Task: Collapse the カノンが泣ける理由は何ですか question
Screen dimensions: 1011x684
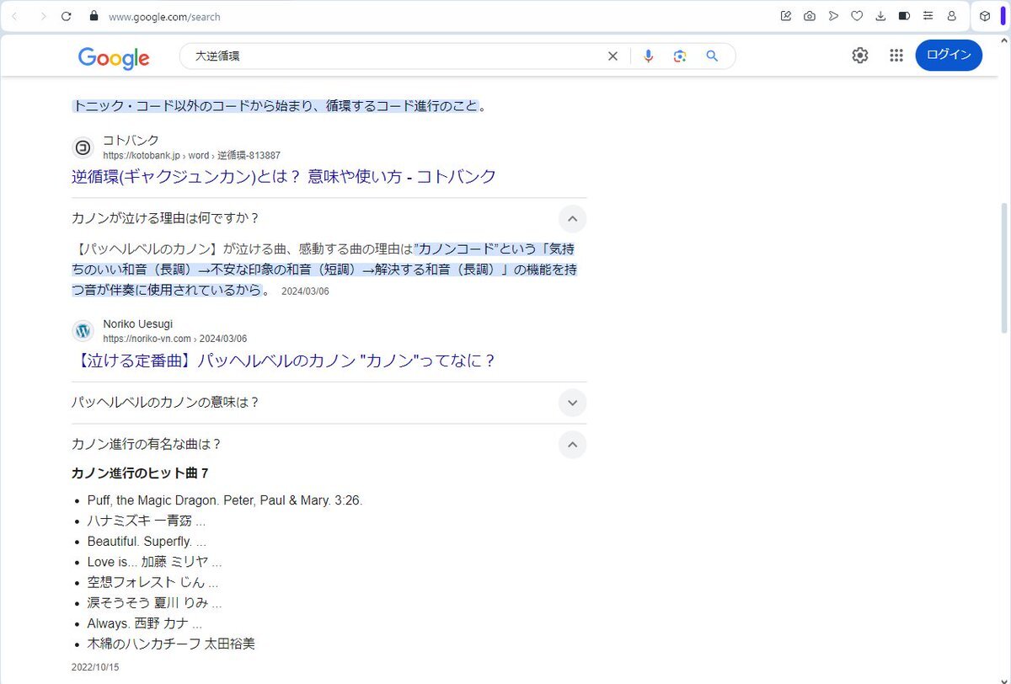Action: (x=572, y=219)
